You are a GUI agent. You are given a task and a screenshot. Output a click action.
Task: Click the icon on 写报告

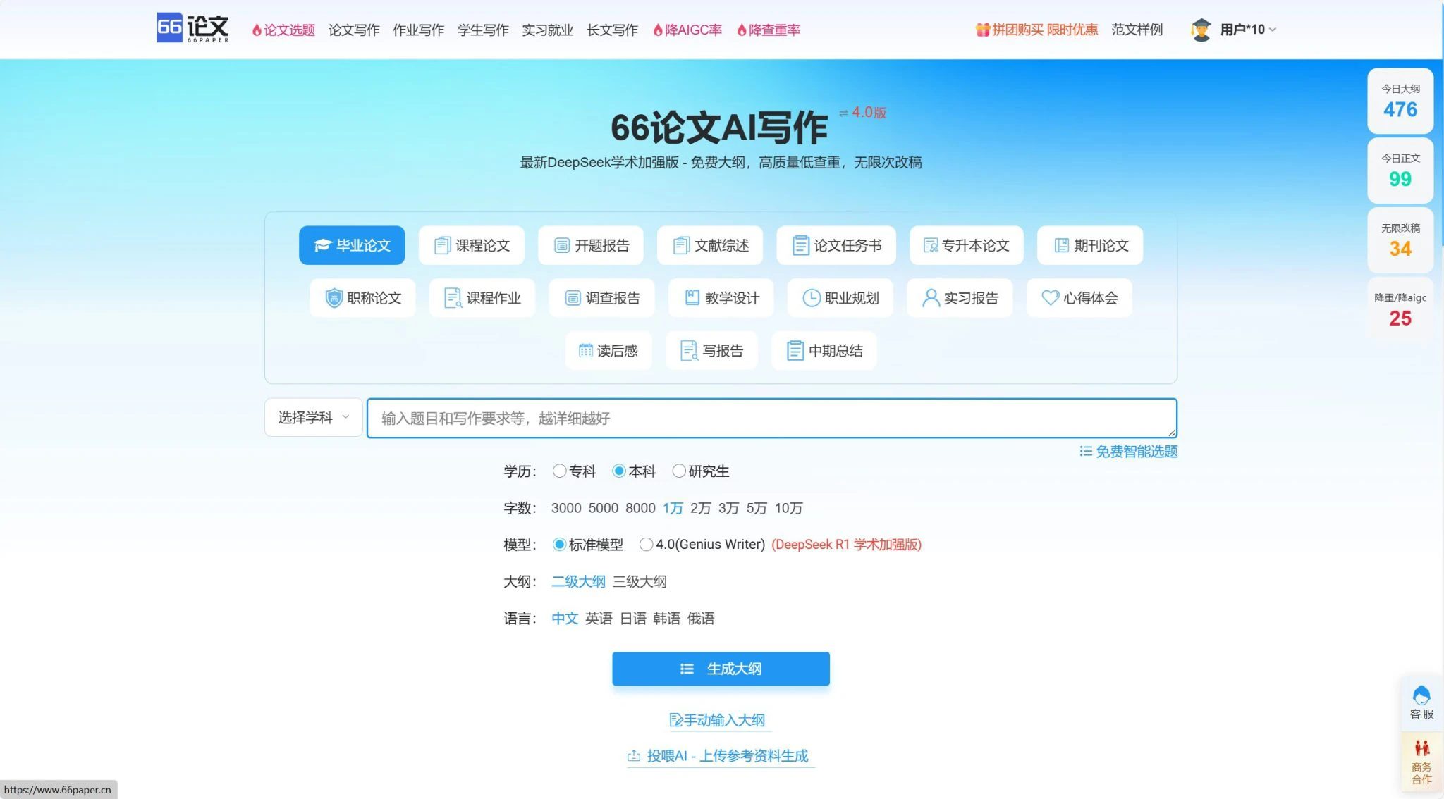689,350
